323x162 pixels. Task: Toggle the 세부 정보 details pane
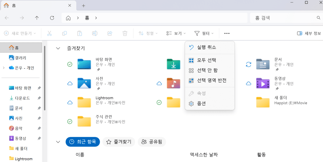tap(309, 33)
